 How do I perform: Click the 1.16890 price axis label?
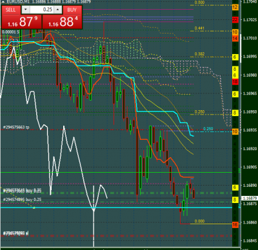(x=250, y=185)
